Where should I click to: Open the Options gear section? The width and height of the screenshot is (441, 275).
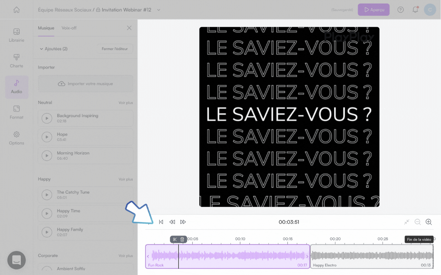coord(16,138)
